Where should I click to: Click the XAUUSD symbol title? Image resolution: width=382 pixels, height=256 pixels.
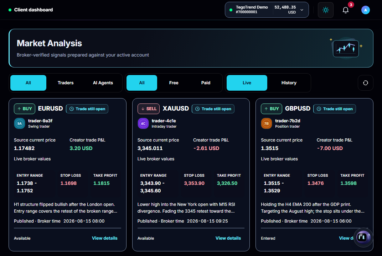tap(176, 108)
